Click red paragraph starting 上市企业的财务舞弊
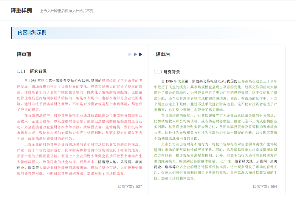The image size is (296, 200). tap(80, 159)
